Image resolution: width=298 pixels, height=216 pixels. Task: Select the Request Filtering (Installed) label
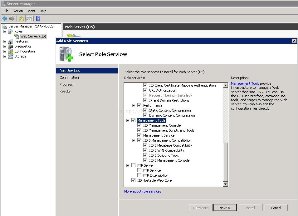click(x=170, y=95)
